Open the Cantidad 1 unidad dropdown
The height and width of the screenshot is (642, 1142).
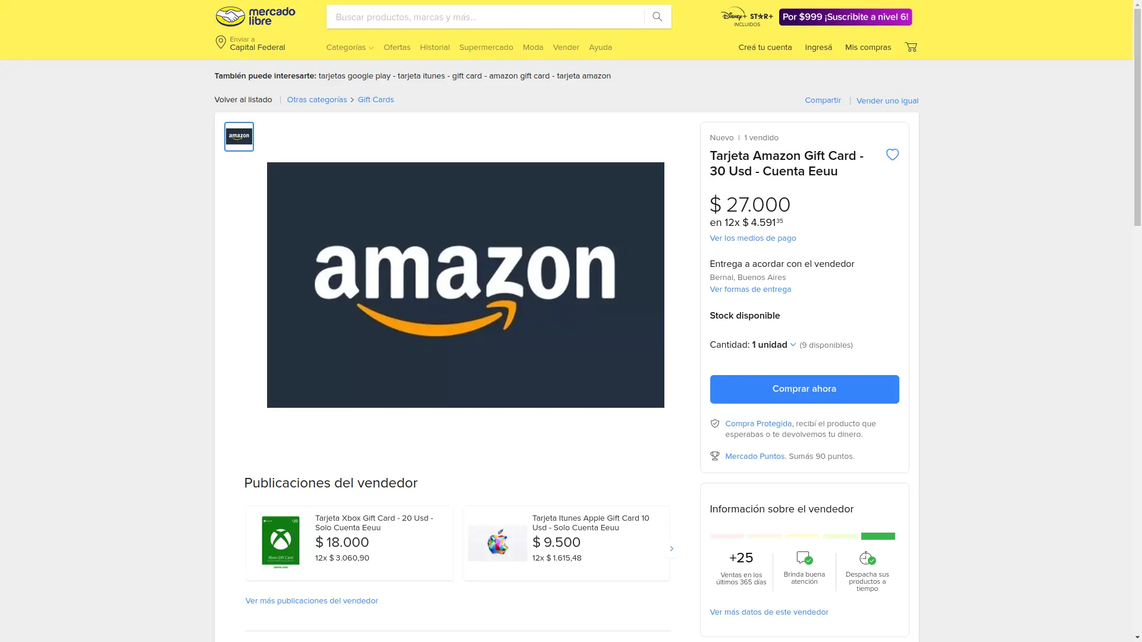[x=774, y=345]
